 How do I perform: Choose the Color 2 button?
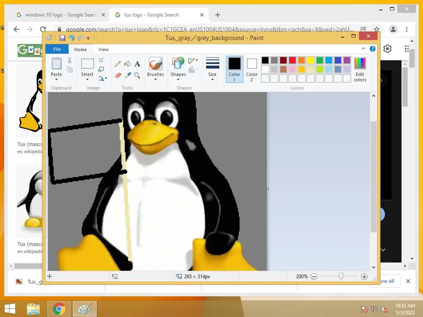tap(252, 69)
